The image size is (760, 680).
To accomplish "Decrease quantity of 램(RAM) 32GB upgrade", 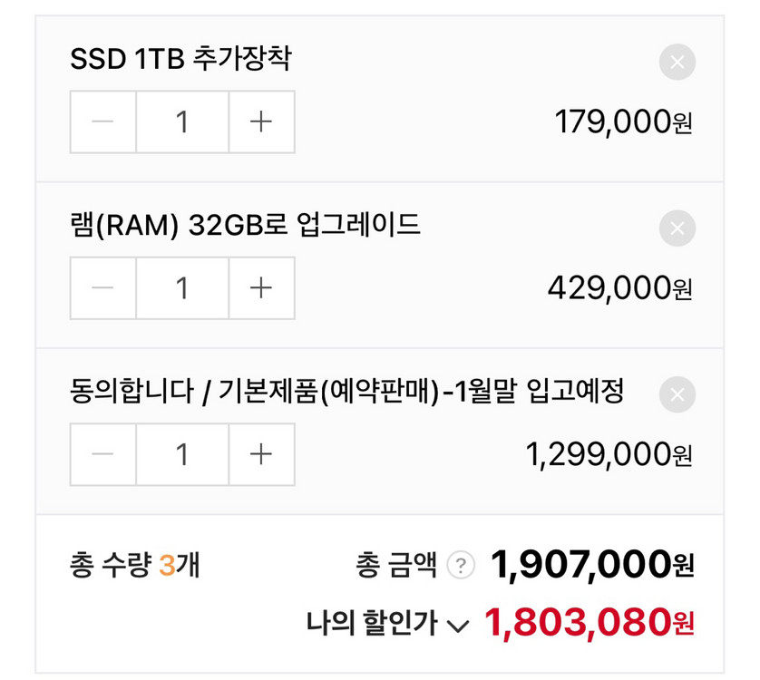I will click(102, 288).
